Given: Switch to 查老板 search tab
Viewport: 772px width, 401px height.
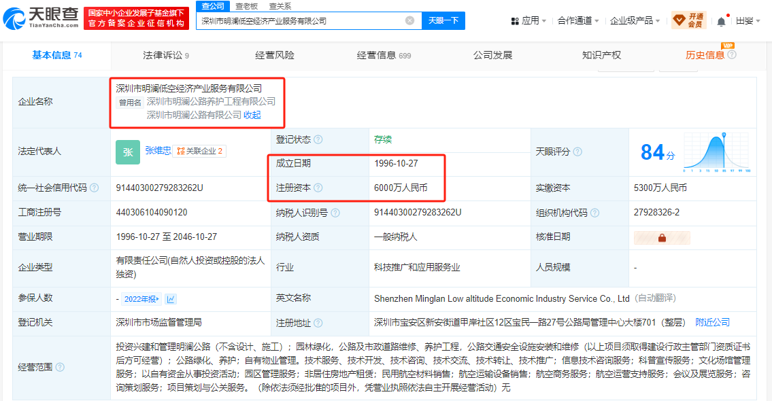Looking at the screenshot, I should click(247, 6).
